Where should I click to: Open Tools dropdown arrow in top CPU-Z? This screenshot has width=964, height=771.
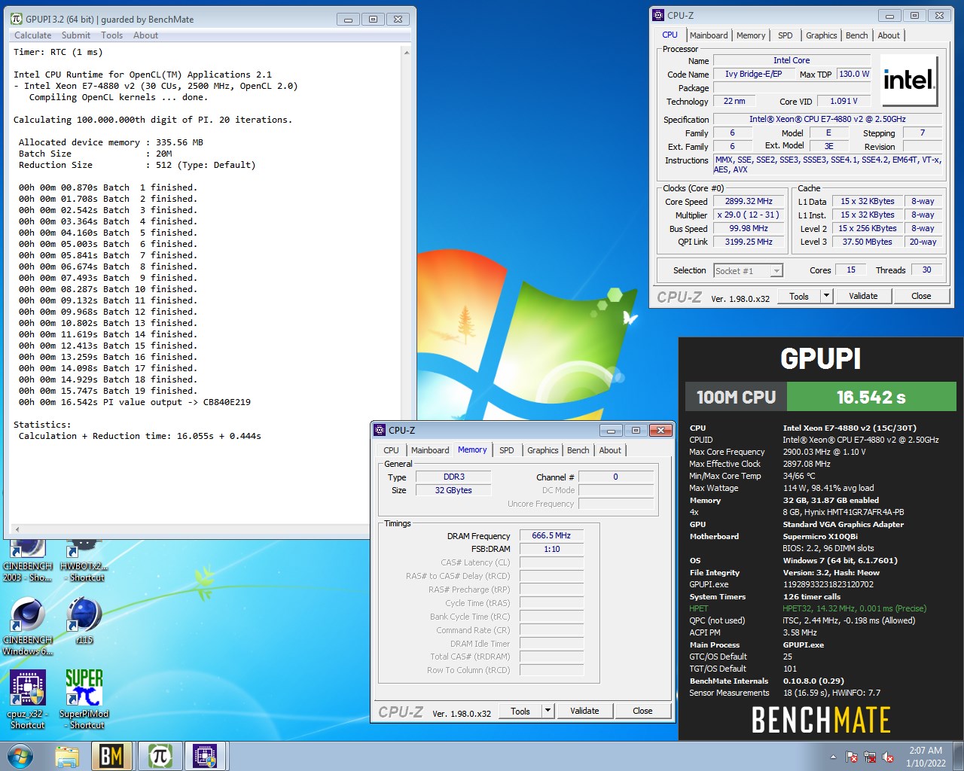click(826, 297)
